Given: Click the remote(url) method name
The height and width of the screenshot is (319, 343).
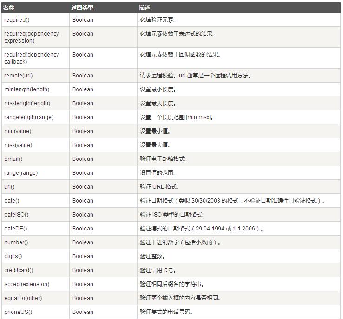Looking at the screenshot, I should pos(19,76).
